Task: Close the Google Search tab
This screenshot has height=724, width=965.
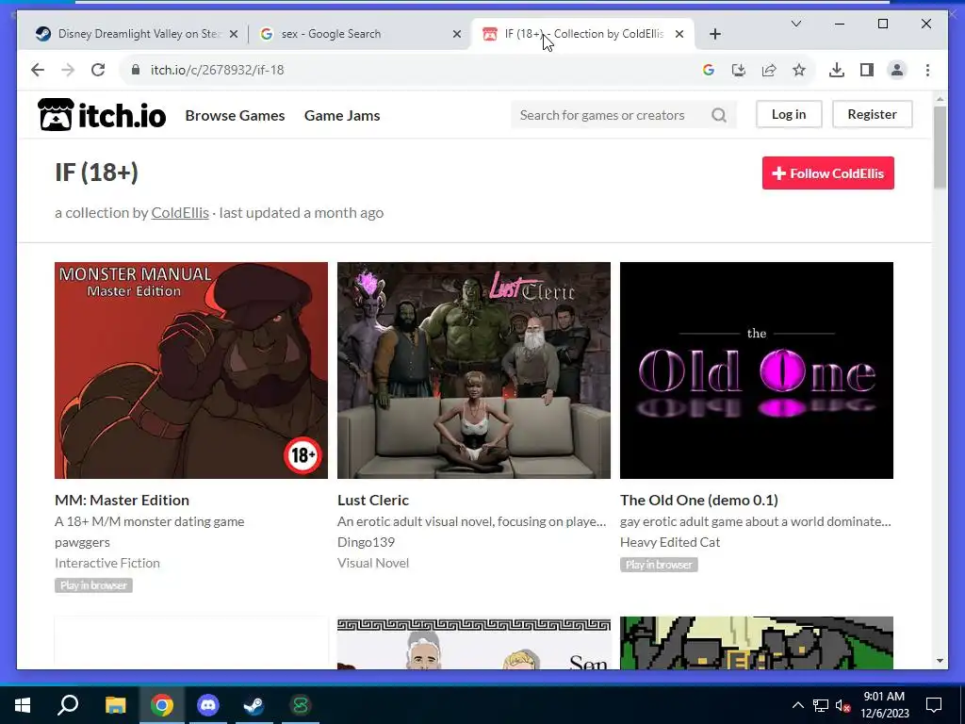Action: coord(457,34)
